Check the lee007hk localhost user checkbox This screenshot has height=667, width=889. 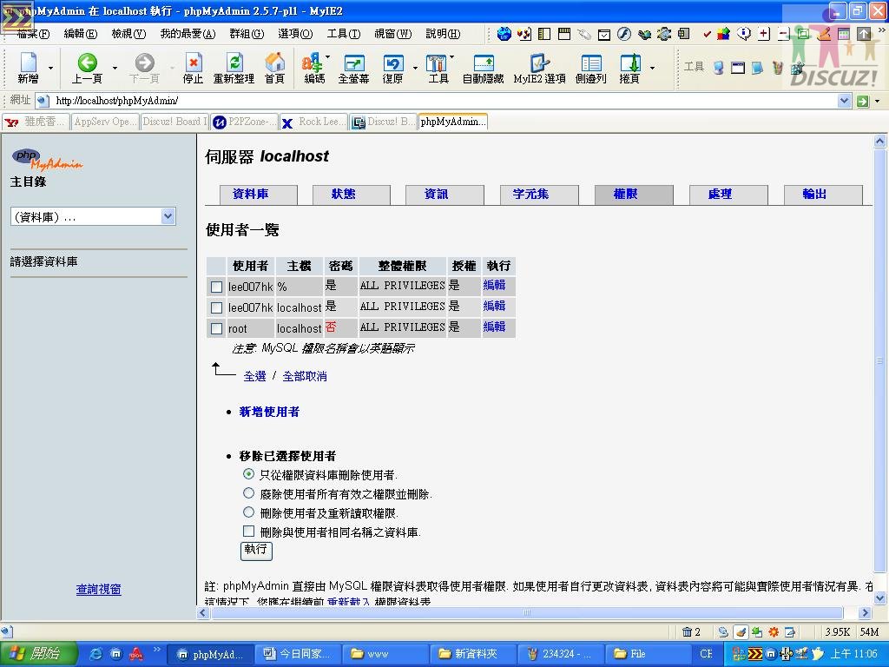[x=216, y=307]
